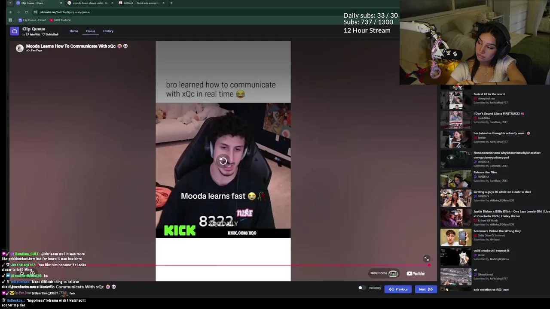The height and width of the screenshot is (309, 550).
Task: Click the 'Scammers Picked the Wrong Guy' title
Action: point(497,231)
